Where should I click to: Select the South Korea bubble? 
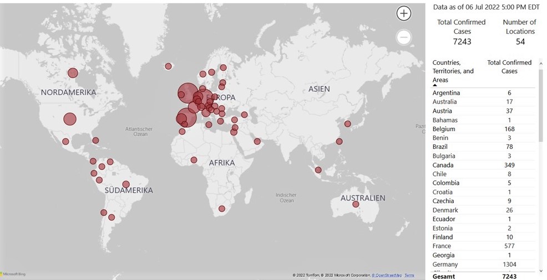[x=347, y=123]
